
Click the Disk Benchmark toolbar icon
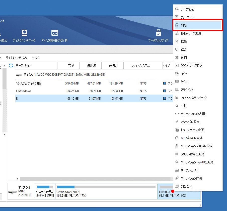(x=24, y=33)
